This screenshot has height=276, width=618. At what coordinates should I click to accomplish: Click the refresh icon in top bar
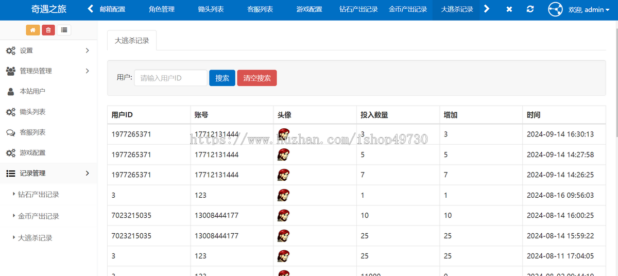coord(530,9)
